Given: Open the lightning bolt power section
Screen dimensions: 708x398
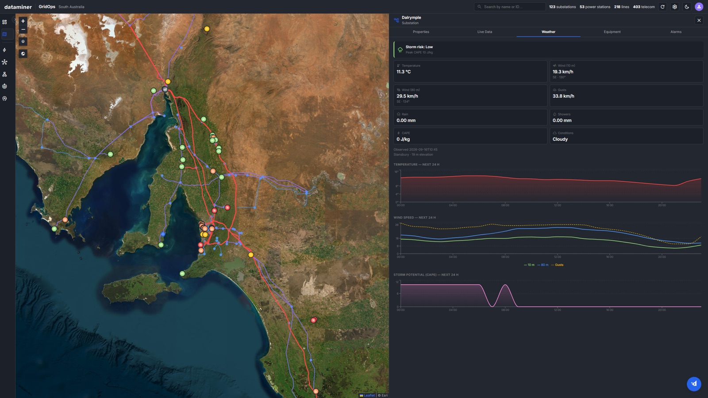Looking at the screenshot, I should (4, 50).
